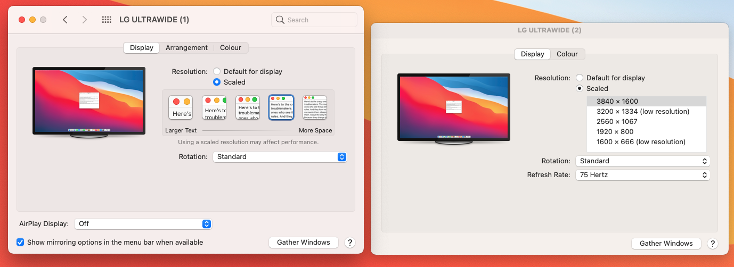Choose the middle scaled resolution thumbnail

coord(248,107)
